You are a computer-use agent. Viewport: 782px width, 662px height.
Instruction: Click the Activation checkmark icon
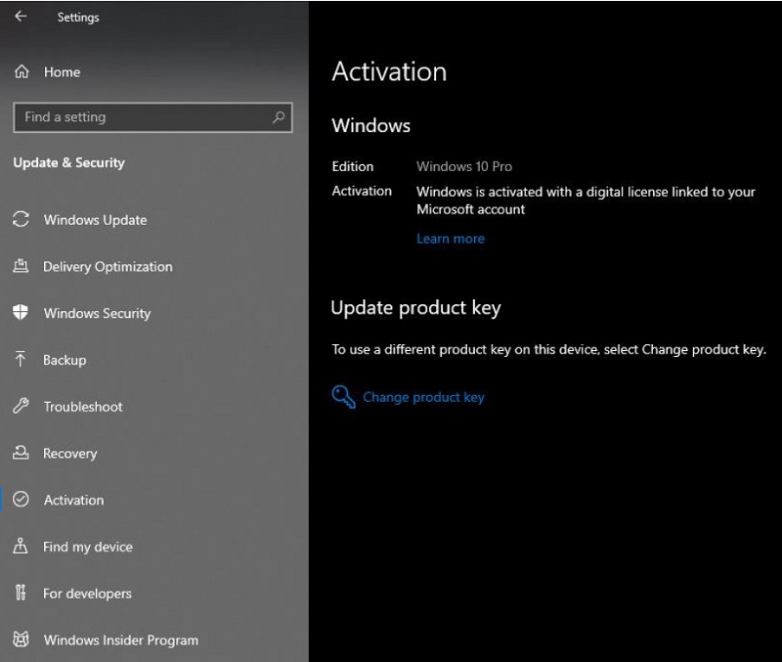point(21,500)
